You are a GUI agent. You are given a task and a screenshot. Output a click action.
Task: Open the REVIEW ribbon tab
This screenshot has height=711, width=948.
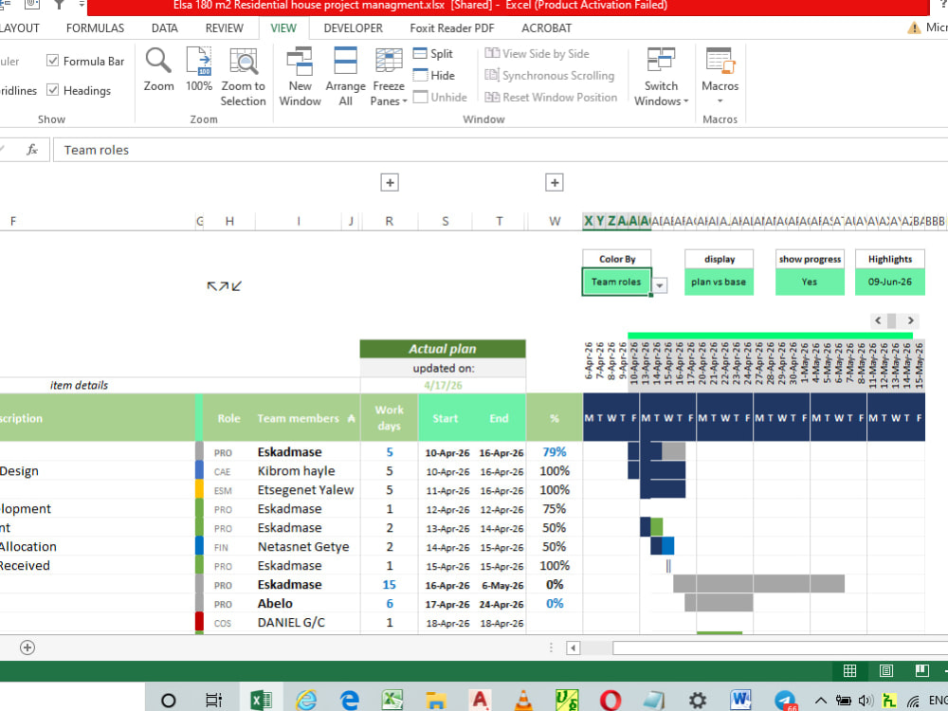click(x=225, y=27)
